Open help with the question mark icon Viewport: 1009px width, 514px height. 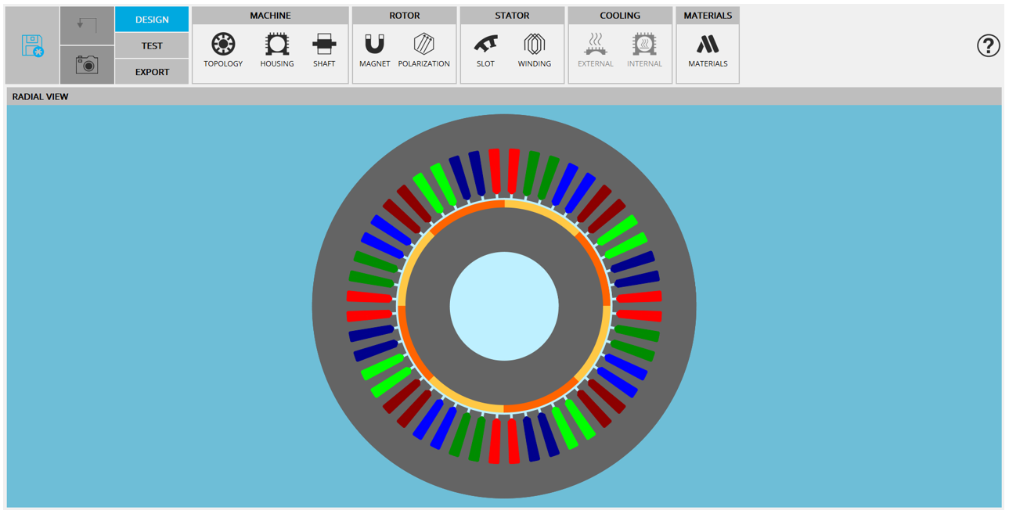click(988, 45)
